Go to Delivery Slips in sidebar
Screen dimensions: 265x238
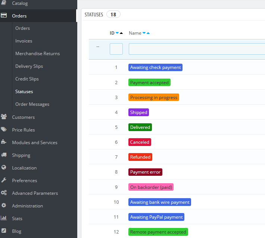pos(29,66)
